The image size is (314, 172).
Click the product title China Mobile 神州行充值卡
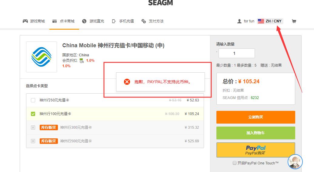point(113,46)
